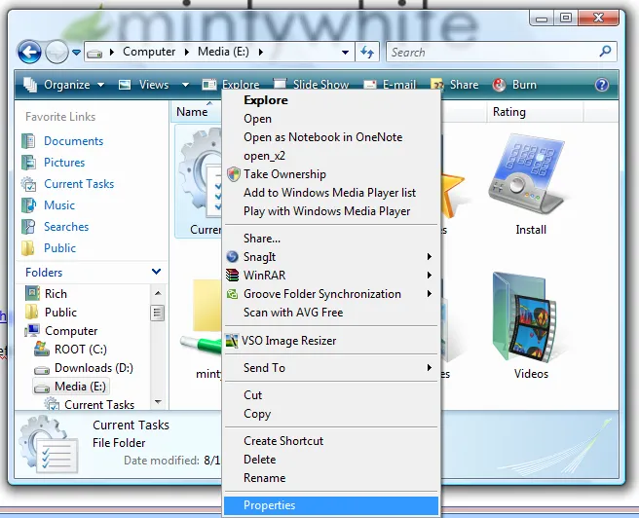Click the Forward navigation arrow
Screen dimensions: 639x518
pyautogui.click(x=56, y=53)
